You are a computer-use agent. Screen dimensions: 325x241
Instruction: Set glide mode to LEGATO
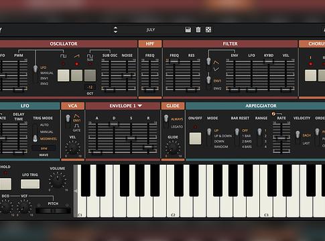pos(177,127)
